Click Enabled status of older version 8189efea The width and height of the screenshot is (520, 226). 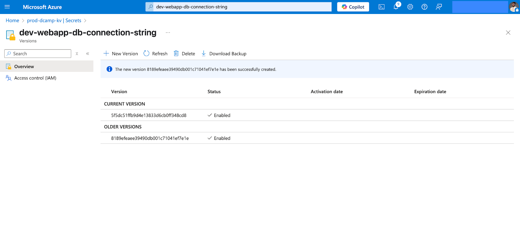[219, 138]
